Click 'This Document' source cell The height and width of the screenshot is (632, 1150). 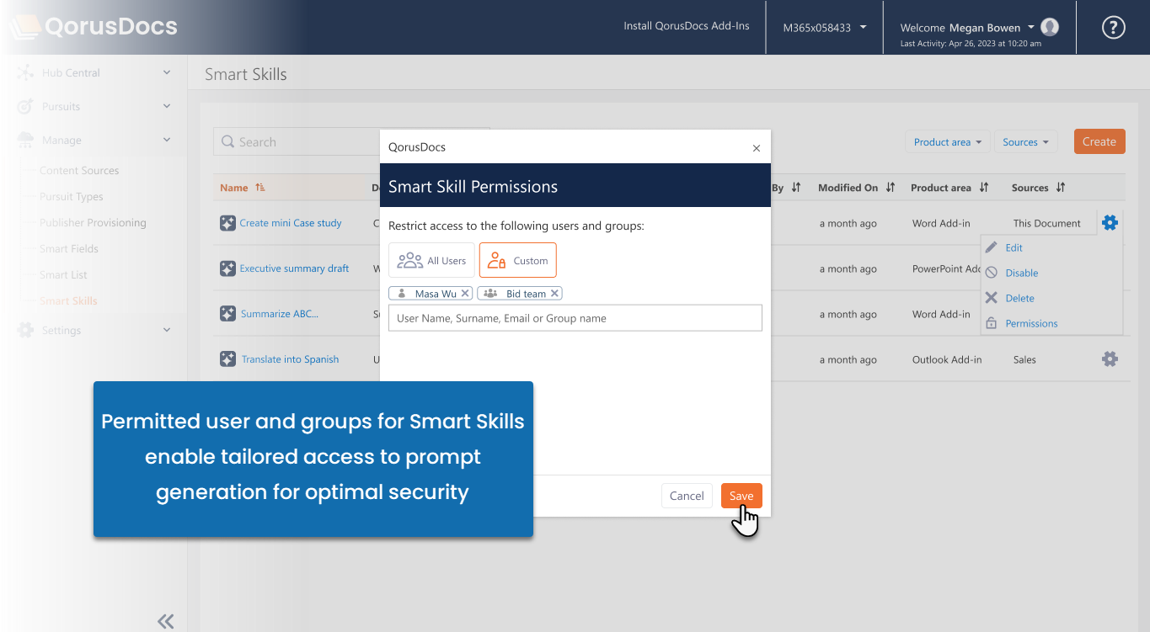click(1046, 223)
